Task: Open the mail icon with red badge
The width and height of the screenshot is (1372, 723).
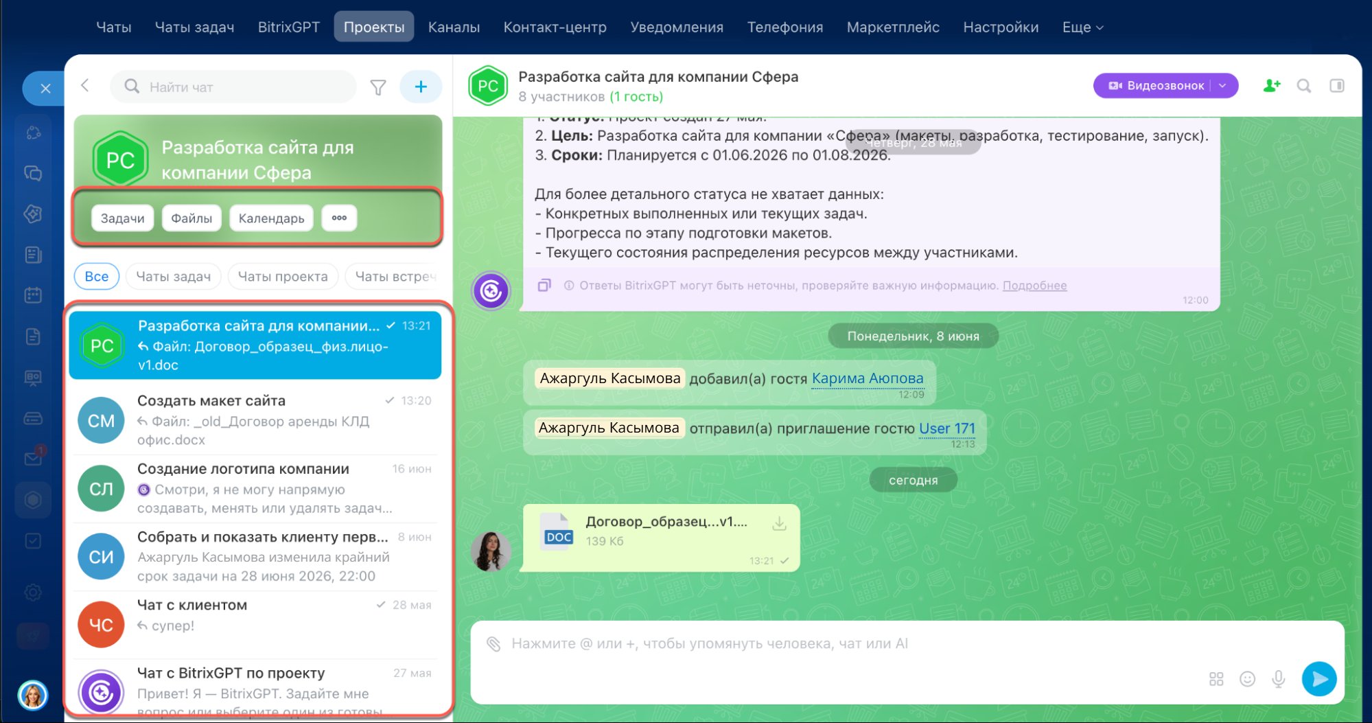Action: point(33,458)
